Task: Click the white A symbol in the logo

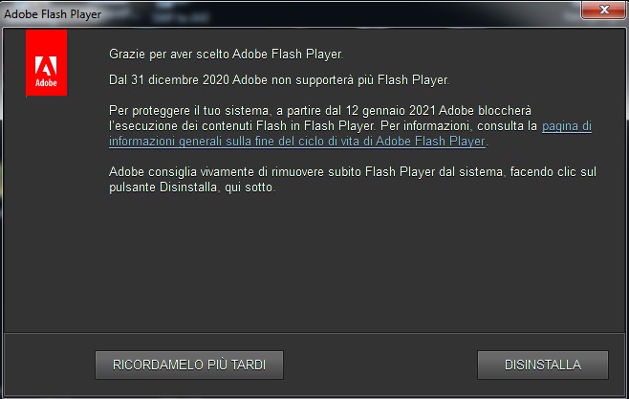Action: 46,66
